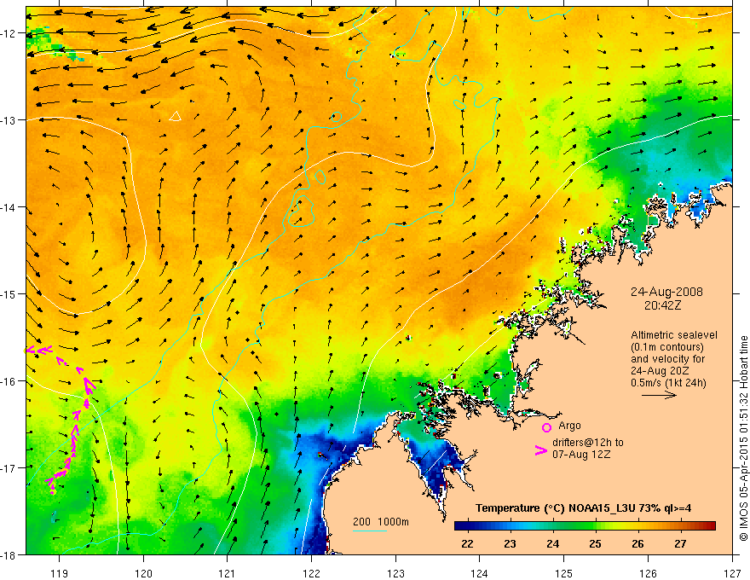Click latitude axis label -18
This screenshot has height=580, width=750.
tap(9, 554)
